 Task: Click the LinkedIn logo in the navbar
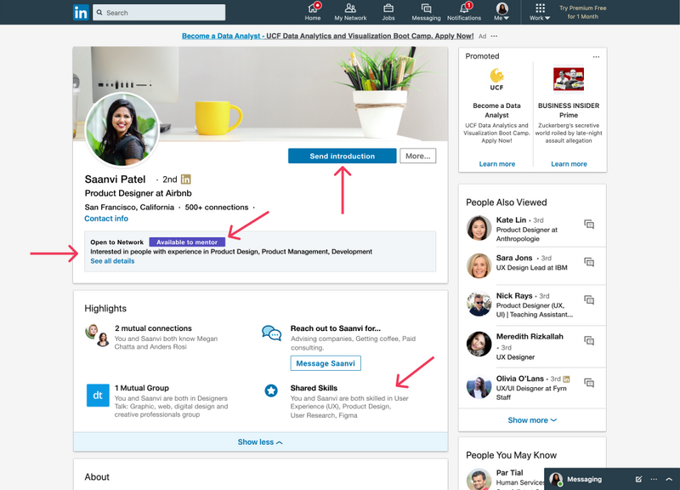tap(82, 12)
